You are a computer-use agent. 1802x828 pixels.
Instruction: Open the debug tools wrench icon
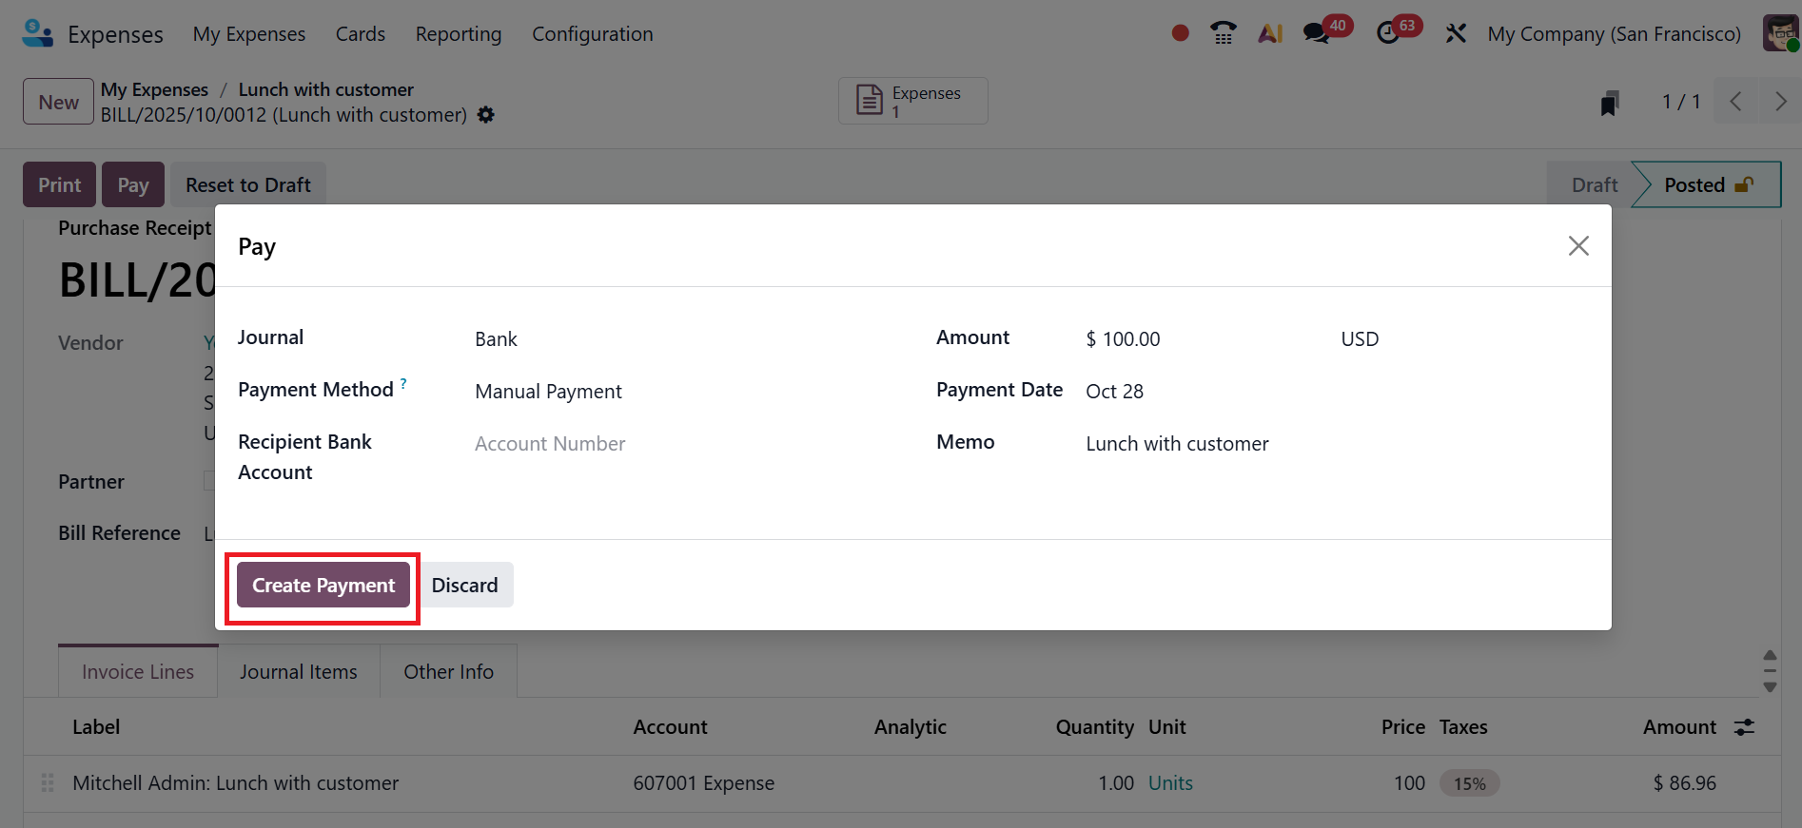(1456, 33)
